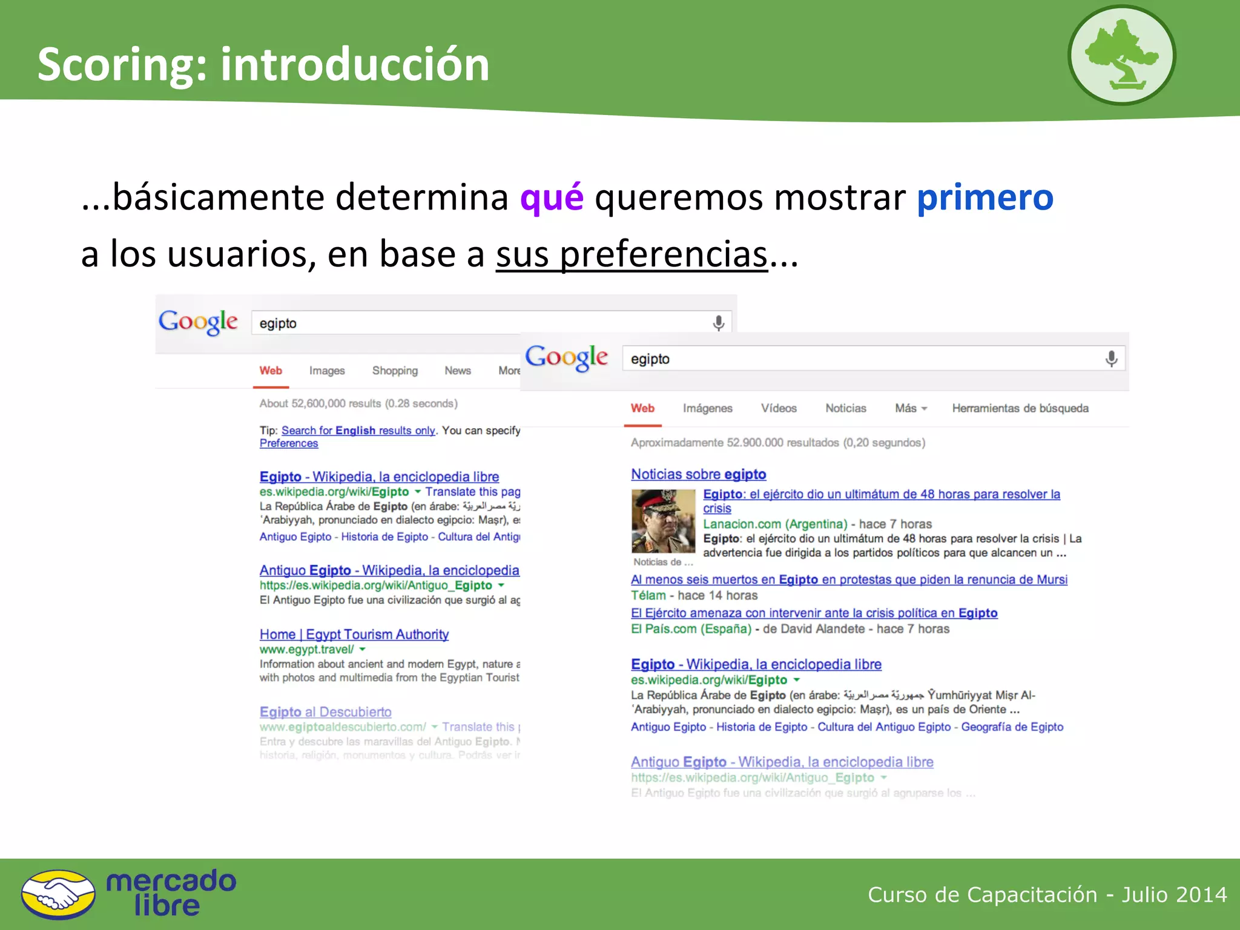Select the Web tab in left results
Image resolution: width=1240 pixels, height=930 pixels.
click(271, 371)
